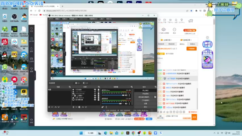The width and height of the screenshot is (242, 136).
Task: Toggle visibility of 文本 (GDI+) 2 source
Action: (95, 92)
